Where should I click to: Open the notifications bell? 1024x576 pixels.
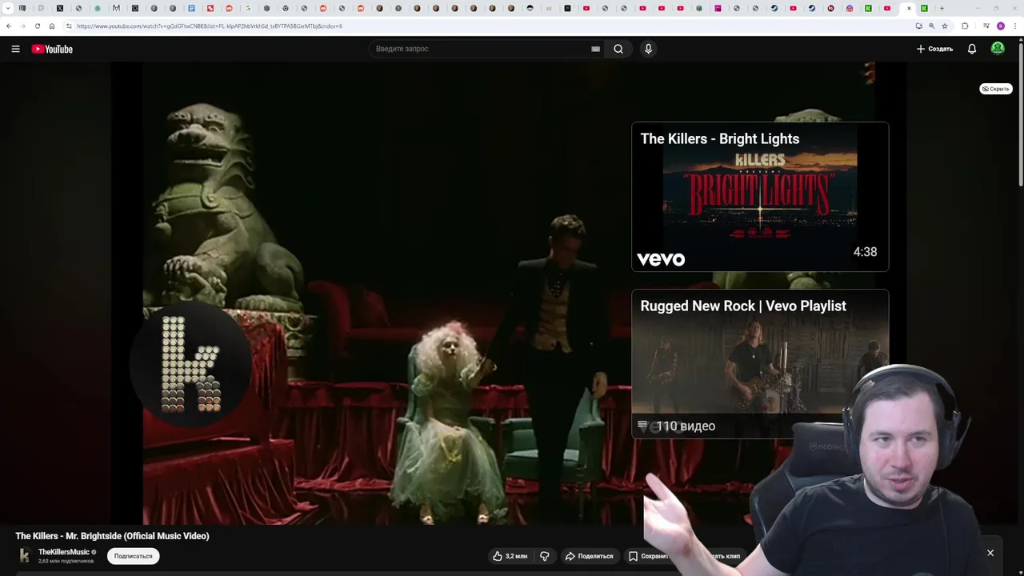click(x=972, y=49)
